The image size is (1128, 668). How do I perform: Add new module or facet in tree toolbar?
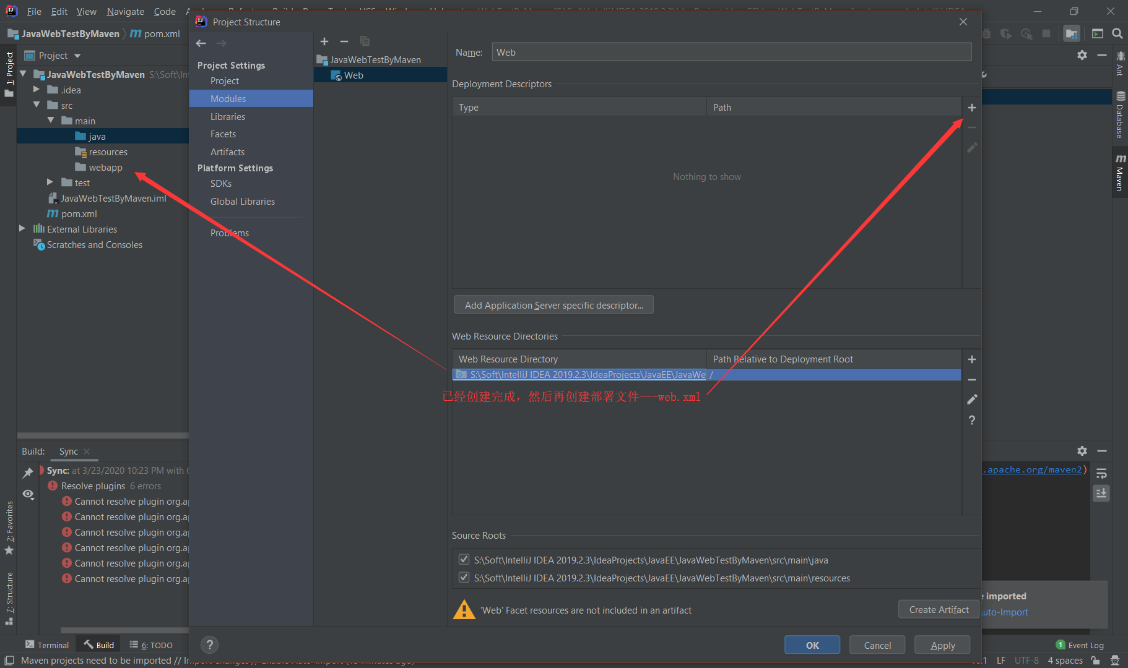click(324, 41)
